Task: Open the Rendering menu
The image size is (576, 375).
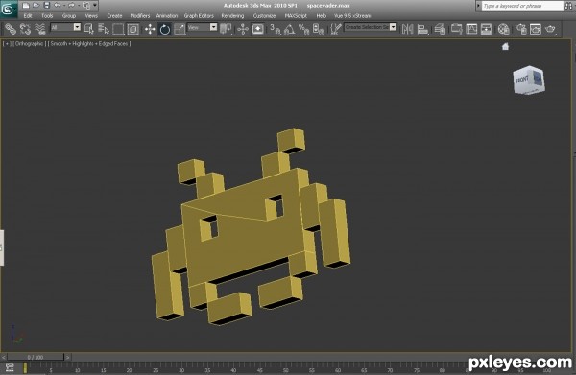Action: pyautogui.click(x=232, y=16)
